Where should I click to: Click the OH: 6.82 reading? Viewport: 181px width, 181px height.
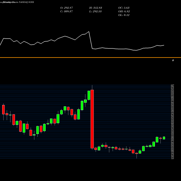click(124, 12)
